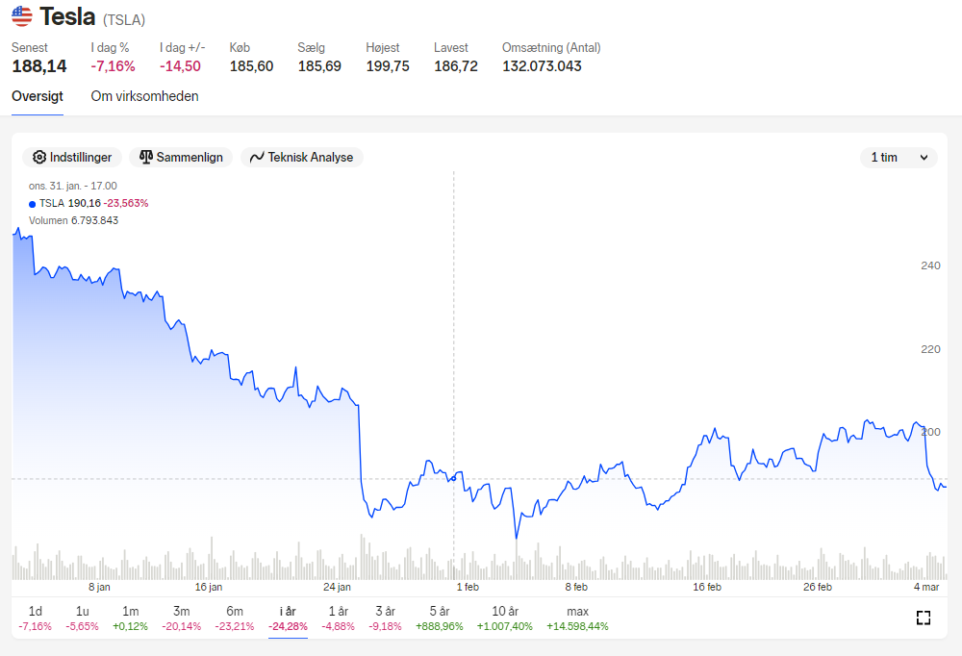Select the 3 år time range
The height and width of the screenshot is (656, 962).
(386, 618)
